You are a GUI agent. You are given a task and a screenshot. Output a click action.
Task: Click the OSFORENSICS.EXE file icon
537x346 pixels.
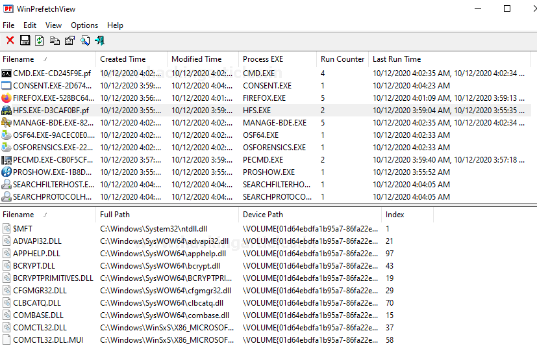coord(6,148)
